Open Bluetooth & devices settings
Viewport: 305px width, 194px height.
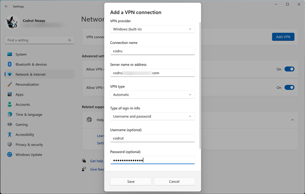point(40,64)
